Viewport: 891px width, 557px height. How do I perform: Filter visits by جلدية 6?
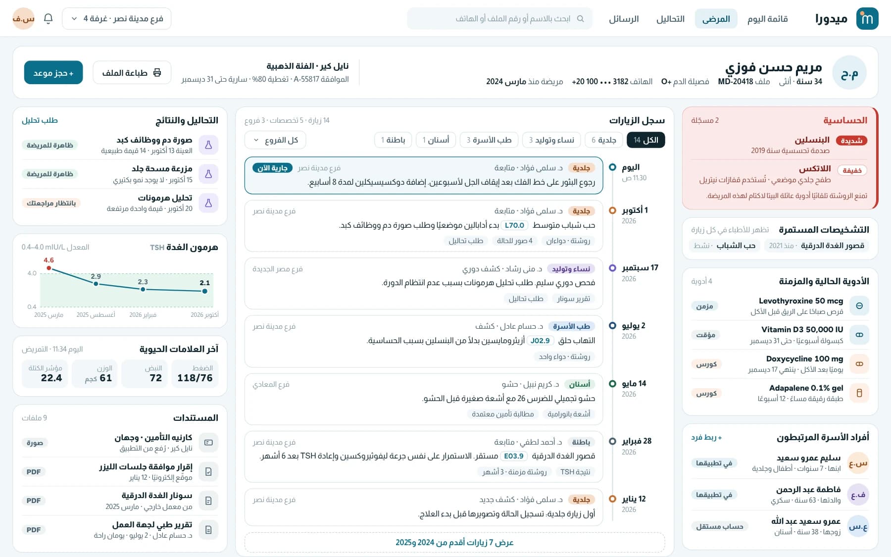[604, 140]
